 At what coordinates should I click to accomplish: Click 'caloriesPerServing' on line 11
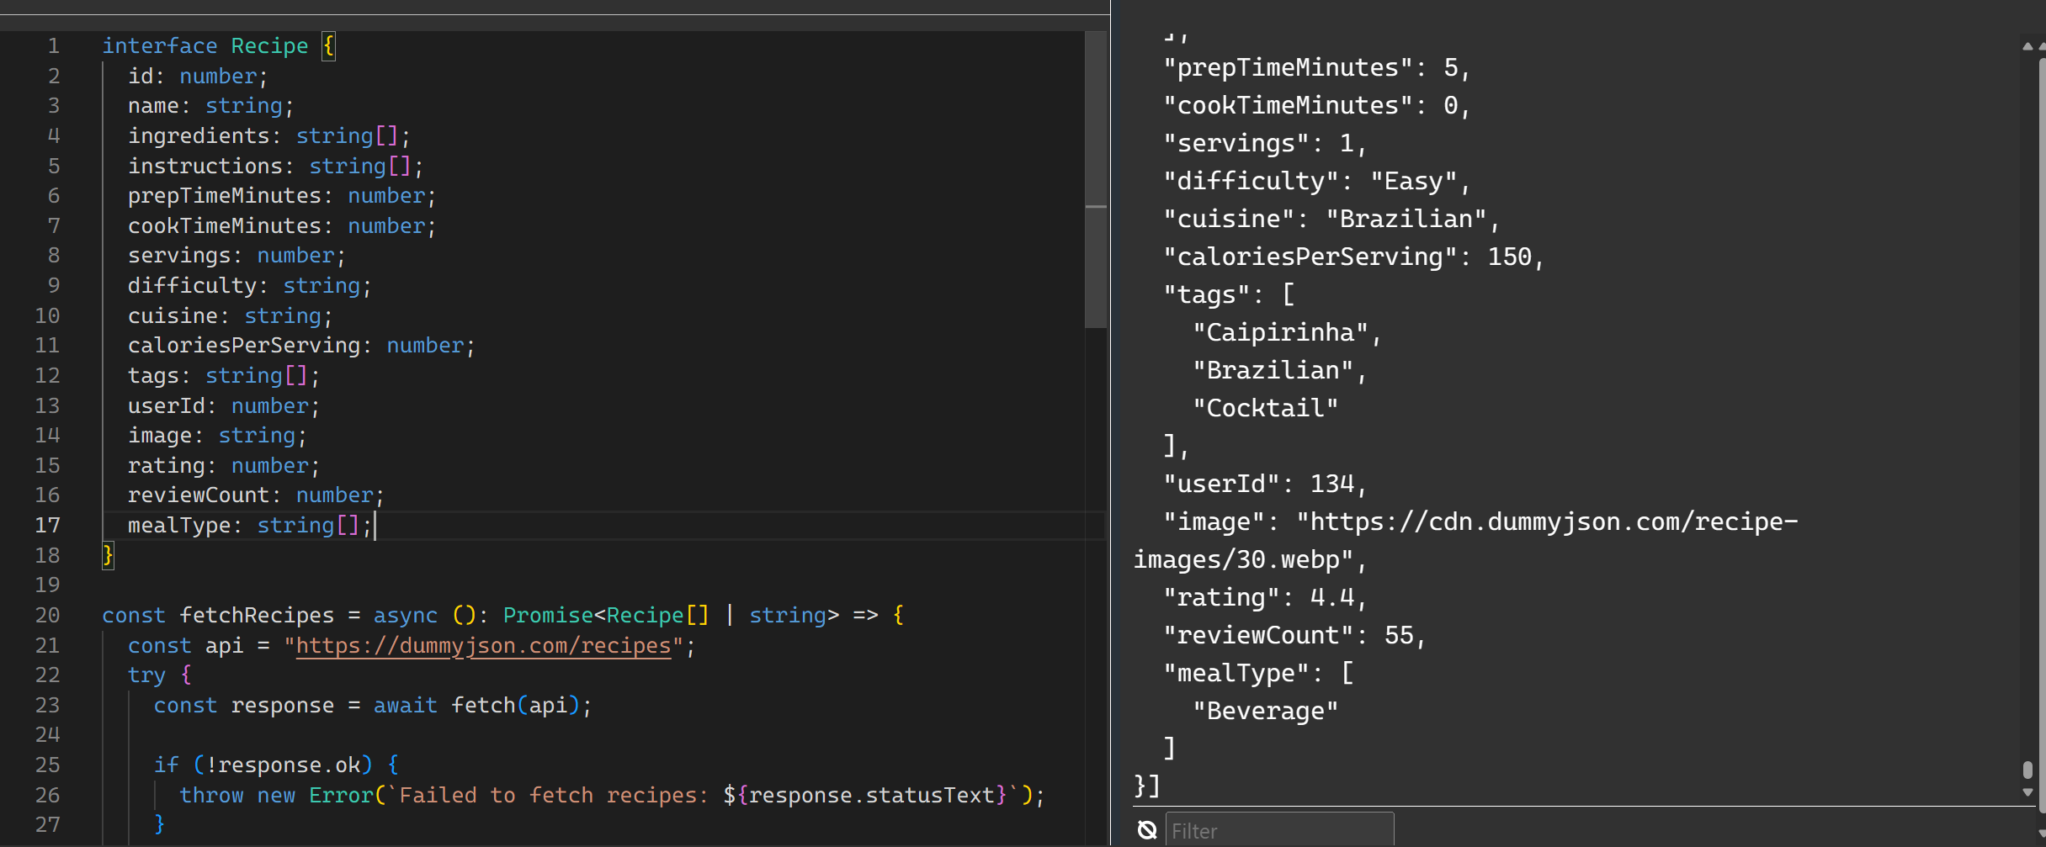coord(244,346)
